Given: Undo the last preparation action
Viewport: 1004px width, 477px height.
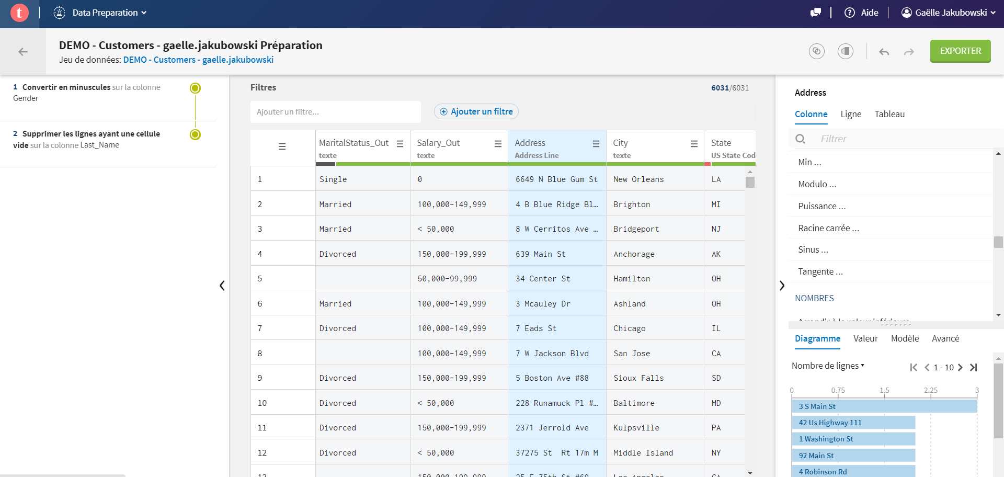Looking at the screenshot, I should click(x=884, y=52).
